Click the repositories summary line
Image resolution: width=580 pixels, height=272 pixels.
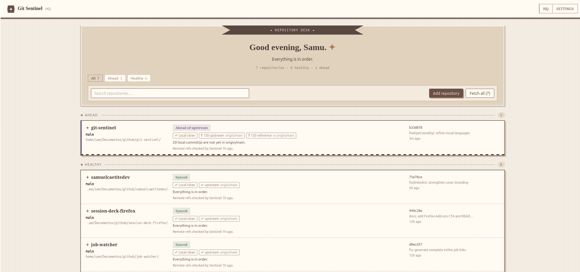coord(293,68)
